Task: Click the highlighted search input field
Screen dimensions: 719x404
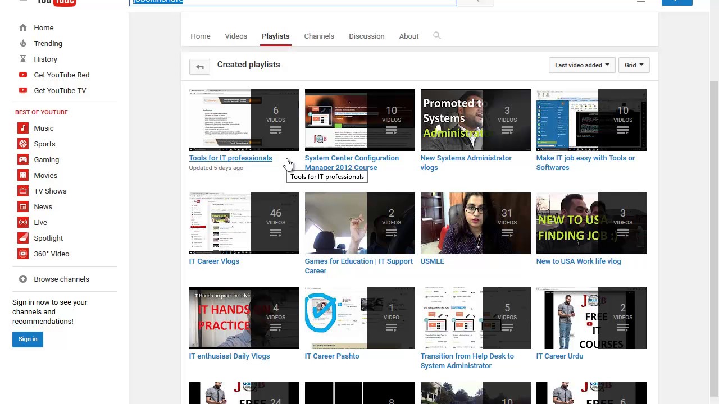Action: coord(293,2)
